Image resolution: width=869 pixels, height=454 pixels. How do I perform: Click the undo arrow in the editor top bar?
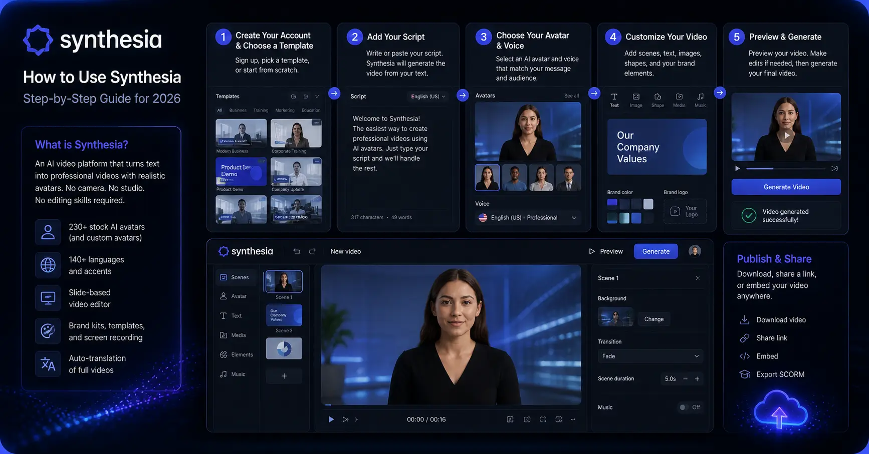pyautogui.click(x=297, y=251)
